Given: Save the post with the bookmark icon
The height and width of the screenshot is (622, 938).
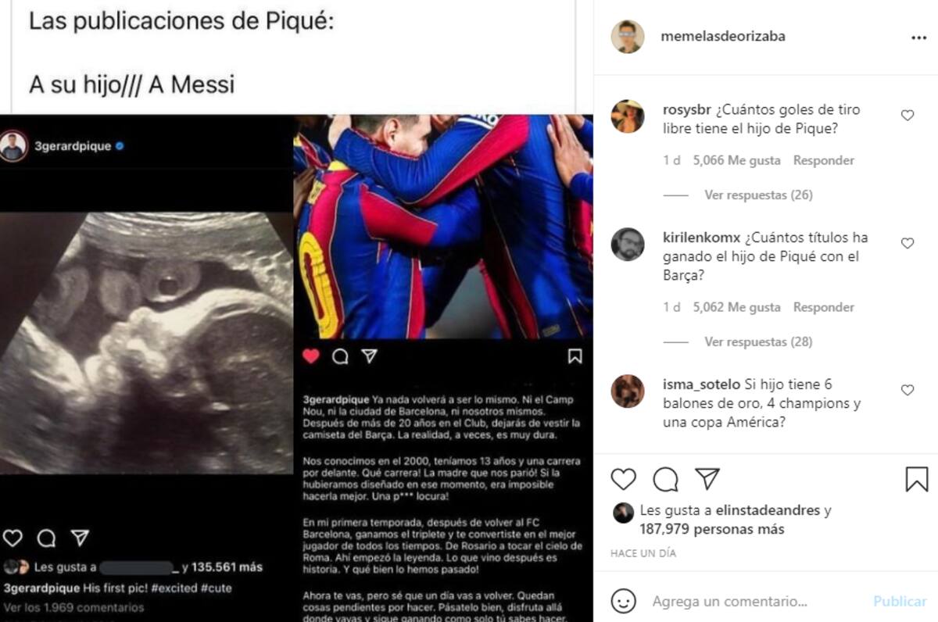Looking at the screenshot, I should tap(917, 479).
